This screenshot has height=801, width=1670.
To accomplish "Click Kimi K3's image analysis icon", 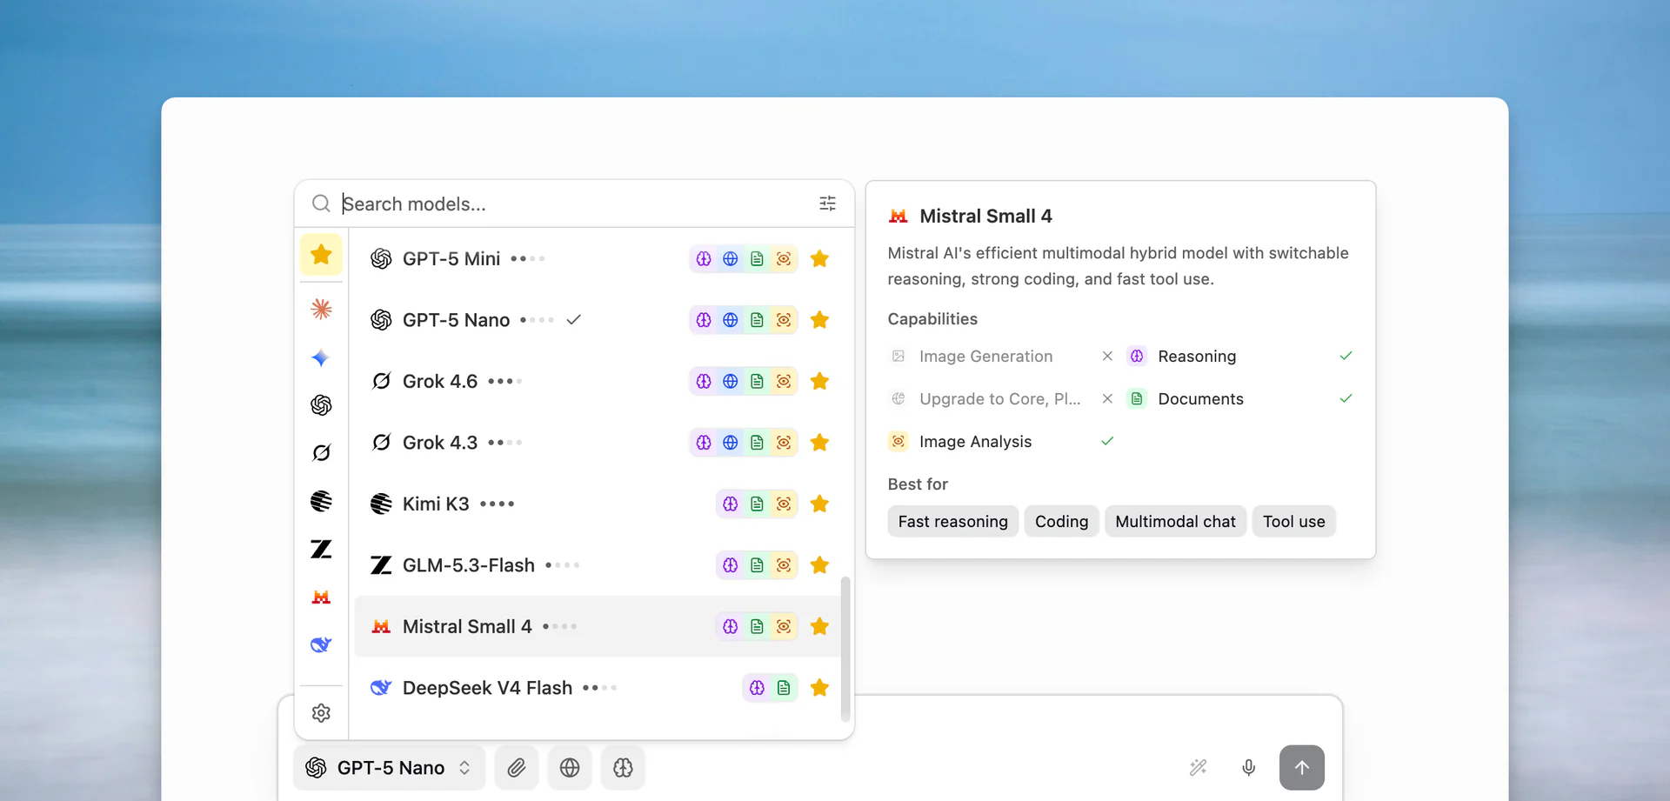I will (784, 504).
